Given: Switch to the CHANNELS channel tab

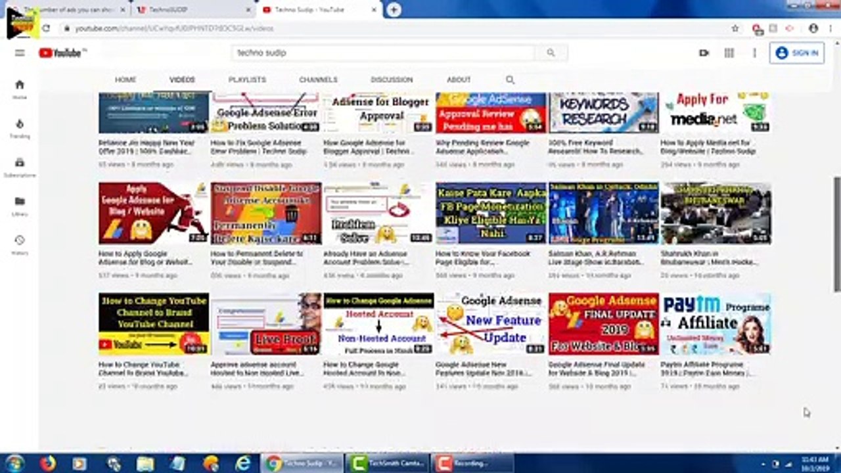Looking at the screenshot, I should point(318,79).
